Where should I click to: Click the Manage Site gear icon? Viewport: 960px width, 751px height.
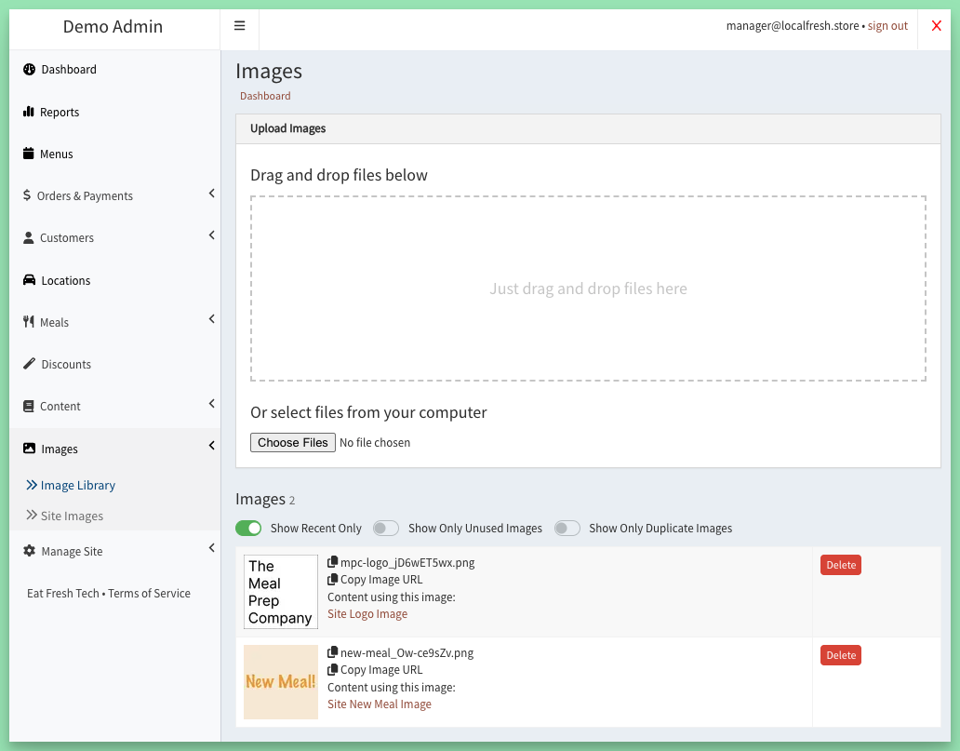pos(30,551)
